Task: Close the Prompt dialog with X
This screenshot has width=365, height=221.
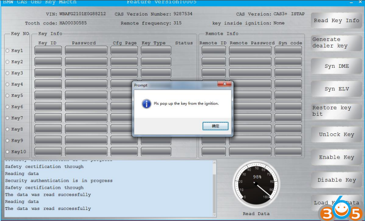Action: tap(225, 85)
